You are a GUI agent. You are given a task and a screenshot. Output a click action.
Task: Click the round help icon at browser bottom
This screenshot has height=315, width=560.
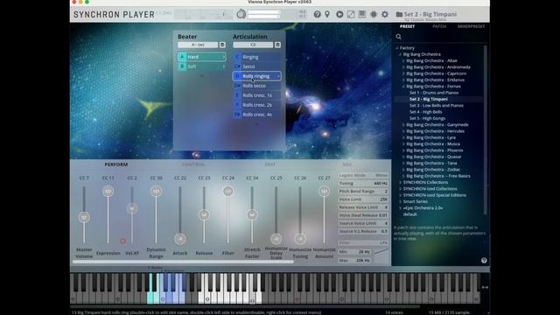[484, 261]
